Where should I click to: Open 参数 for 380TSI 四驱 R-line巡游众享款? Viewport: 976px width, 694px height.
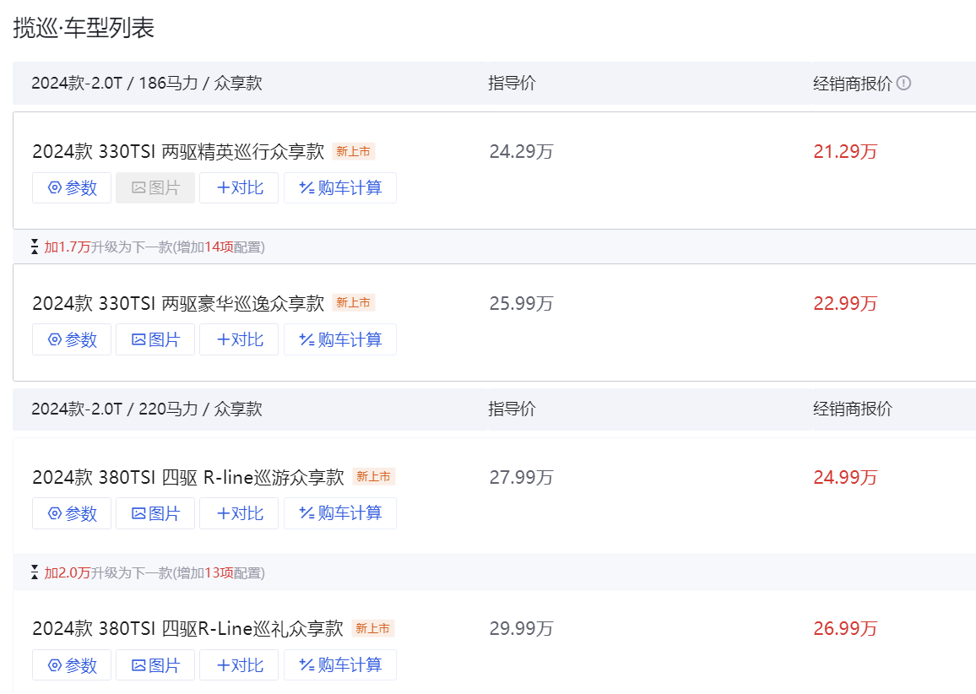[72, 513]
